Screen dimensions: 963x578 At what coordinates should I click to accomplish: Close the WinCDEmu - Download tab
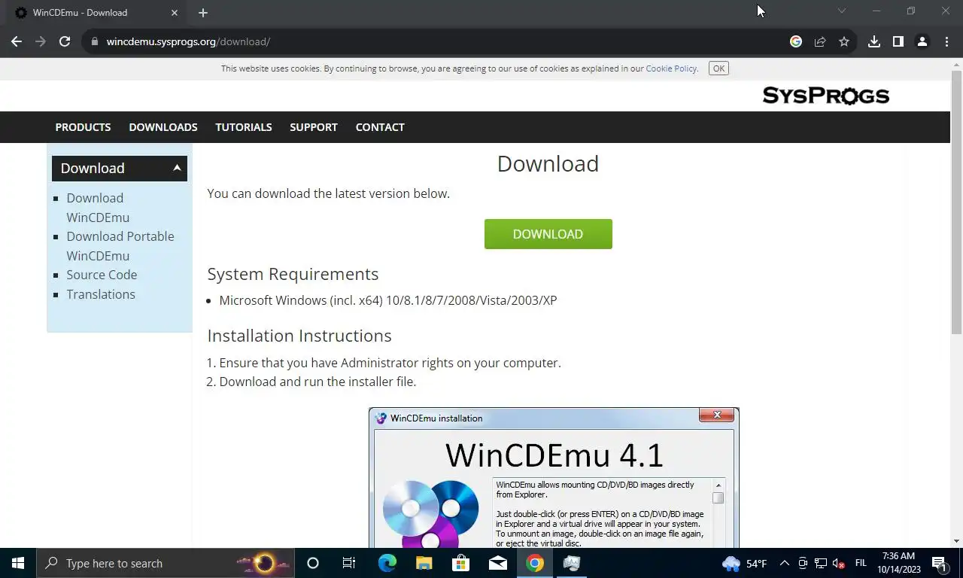(x=175, y=13)
